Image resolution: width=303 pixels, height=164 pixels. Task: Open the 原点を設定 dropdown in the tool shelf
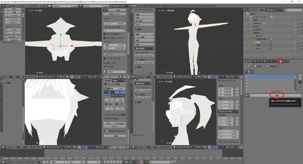144,48
